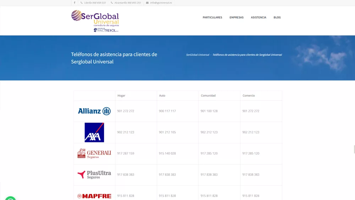355x200 pixels.
Task: Click the Generali Seguros logo
Action: pyautogui.click(x=94, y=153)
